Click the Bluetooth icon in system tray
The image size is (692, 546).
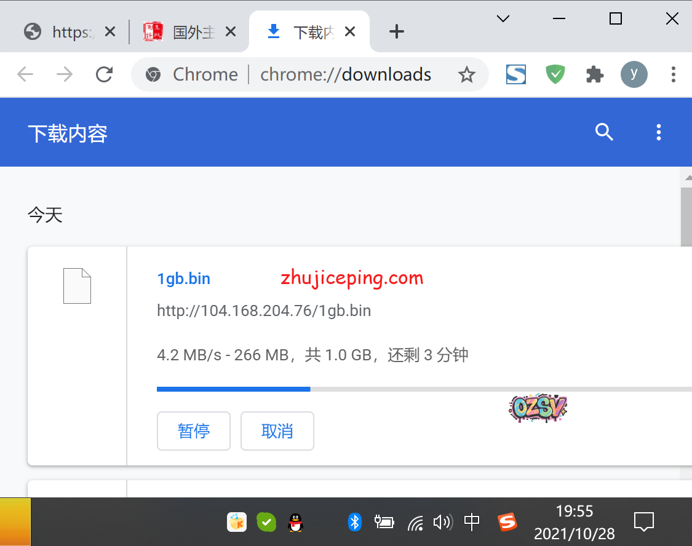point(354,522)
